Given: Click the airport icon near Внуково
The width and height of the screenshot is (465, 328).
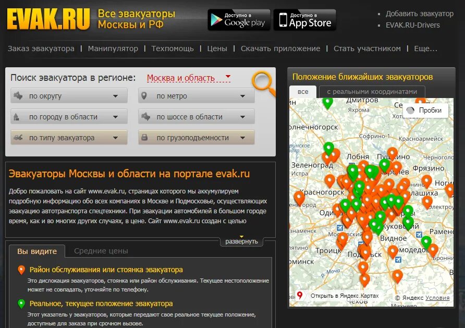Looking at the screenshot, I should (340, 228).
